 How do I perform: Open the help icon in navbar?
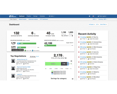point(89,16)
